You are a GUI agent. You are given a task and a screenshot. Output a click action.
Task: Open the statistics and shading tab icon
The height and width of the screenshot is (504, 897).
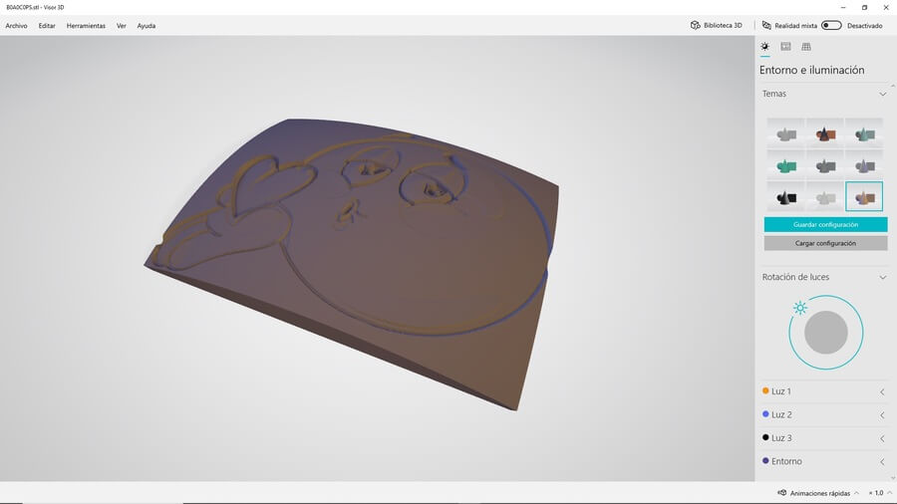[785, 47]
